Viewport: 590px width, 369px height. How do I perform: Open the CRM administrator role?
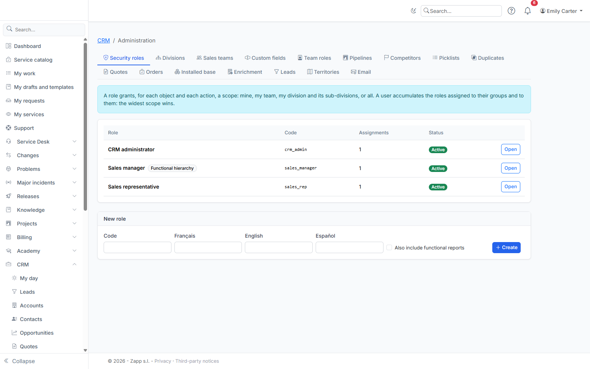[x=510, y=149]
